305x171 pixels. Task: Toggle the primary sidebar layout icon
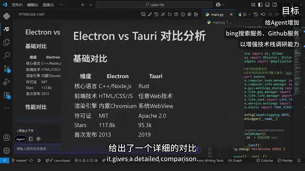(260, 5)
